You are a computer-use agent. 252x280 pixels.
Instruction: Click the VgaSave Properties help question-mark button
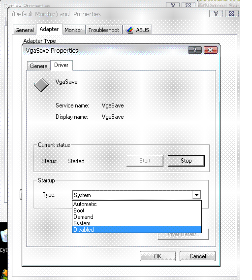pos(195,50)
